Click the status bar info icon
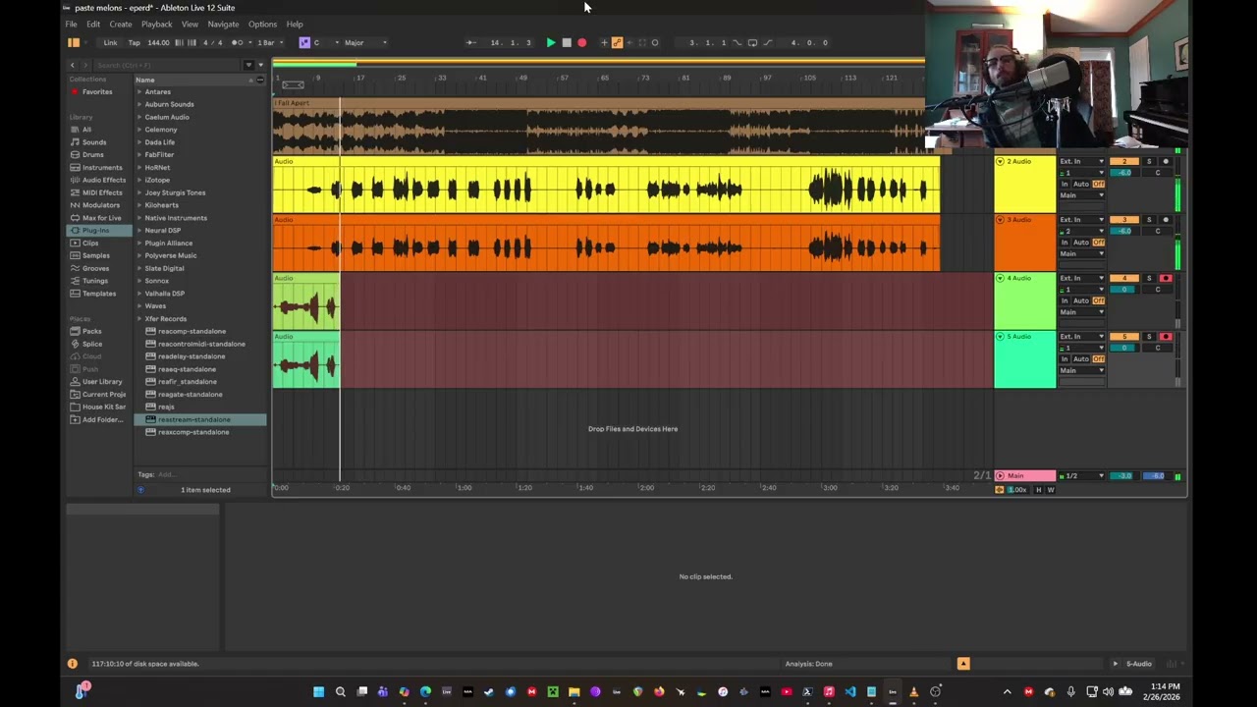 (x=72, y=664)
